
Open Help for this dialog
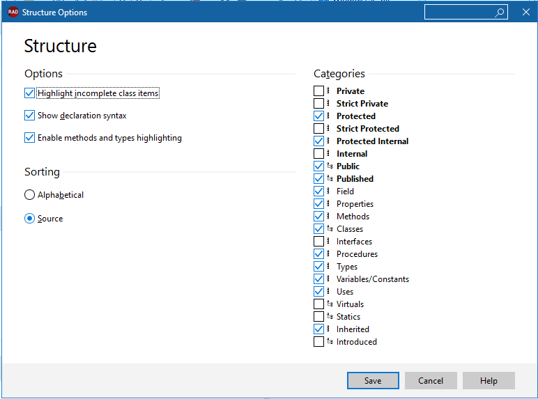(x=489, y=380)
